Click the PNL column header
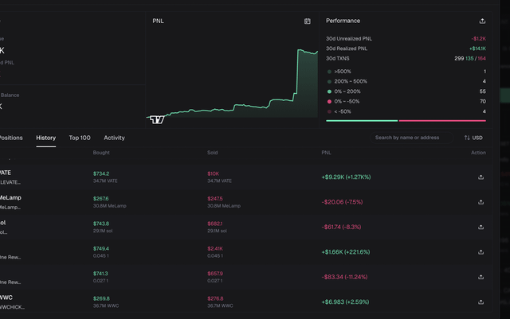 pyautogui.click(x=326, y=152)
